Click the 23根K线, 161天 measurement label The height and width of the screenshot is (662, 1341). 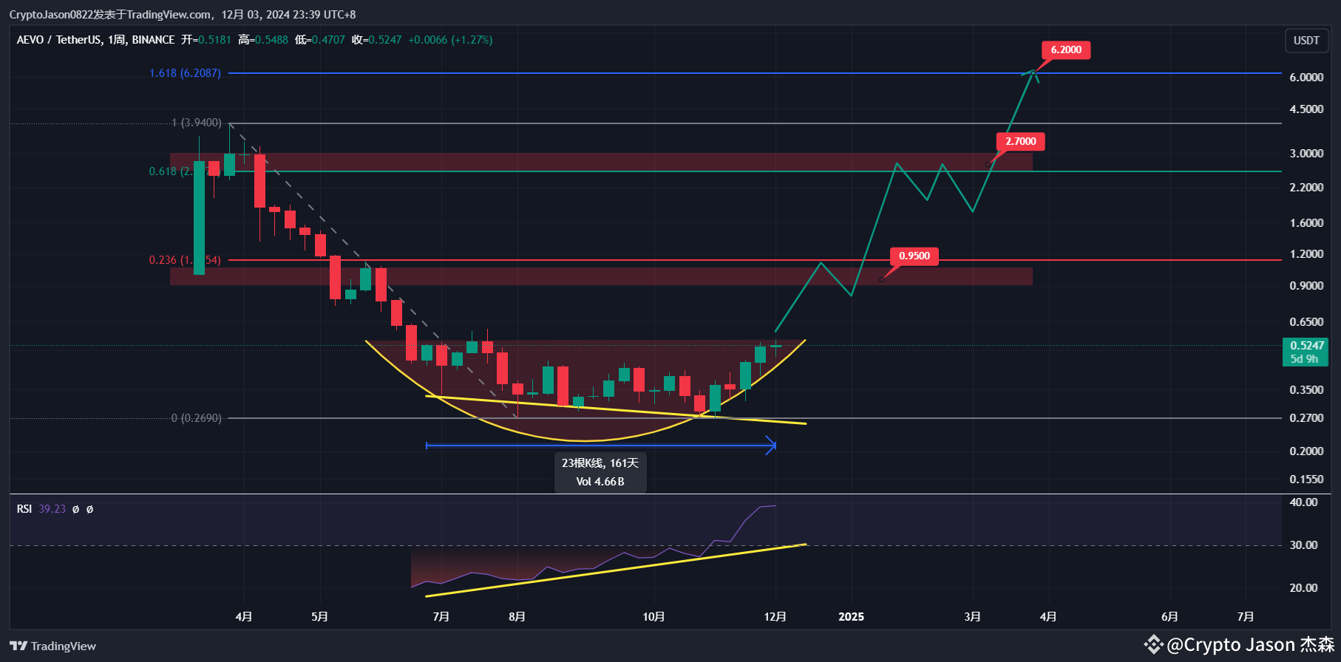pos(600,463)
